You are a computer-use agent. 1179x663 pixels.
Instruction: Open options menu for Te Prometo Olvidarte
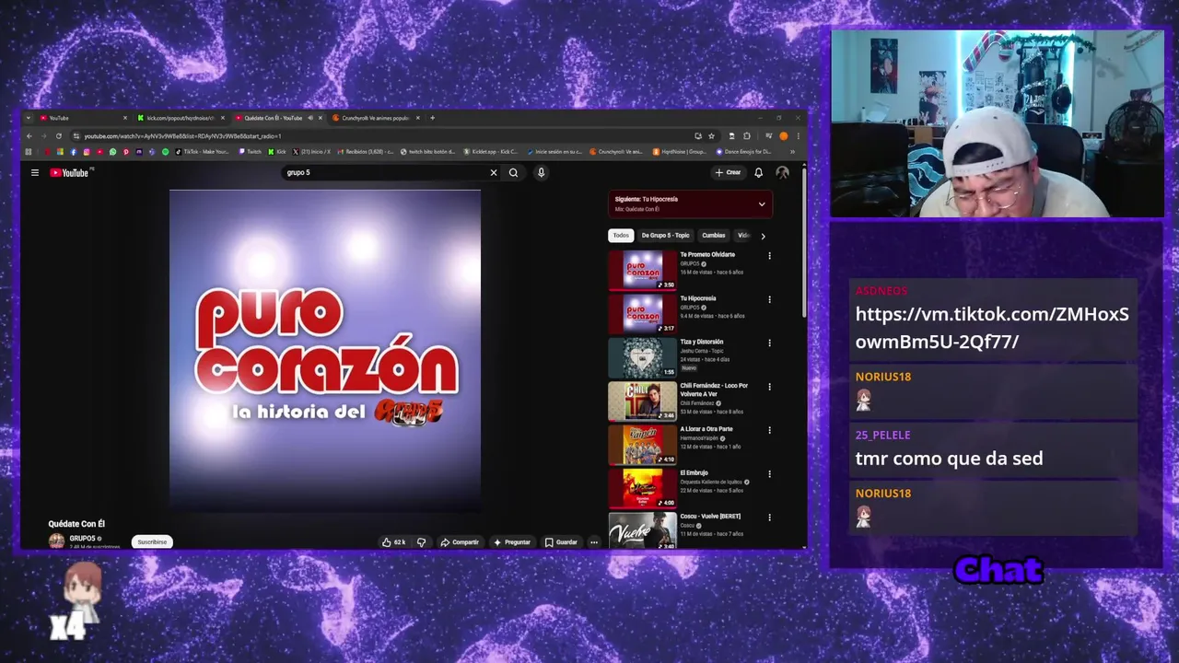[769, 256]
